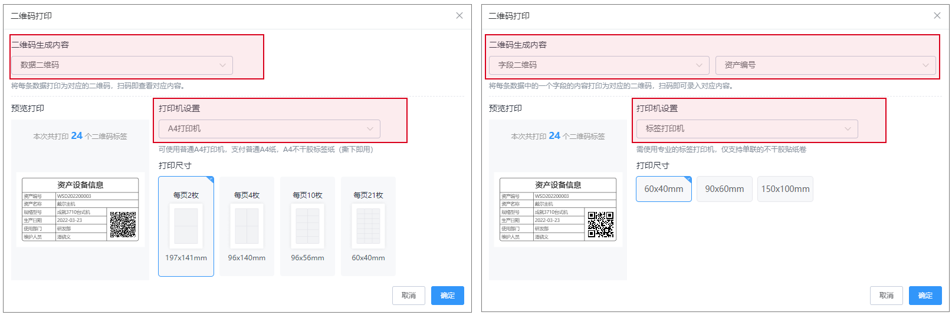Cancel with 取消 in right dialog
The width and height of the screenshot is (952, 315).
tap(887, 296)
